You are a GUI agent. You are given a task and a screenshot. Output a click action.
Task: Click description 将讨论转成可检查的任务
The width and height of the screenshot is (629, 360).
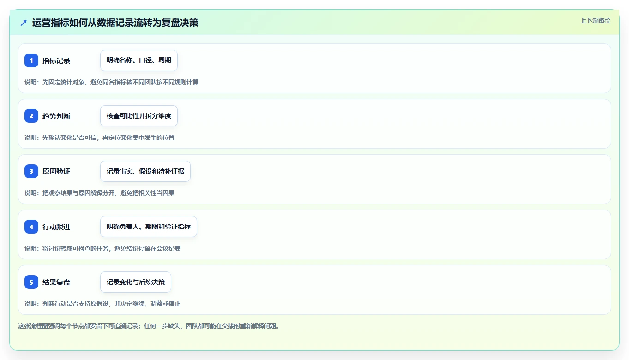pyautogui.click(x=102, y=248)
